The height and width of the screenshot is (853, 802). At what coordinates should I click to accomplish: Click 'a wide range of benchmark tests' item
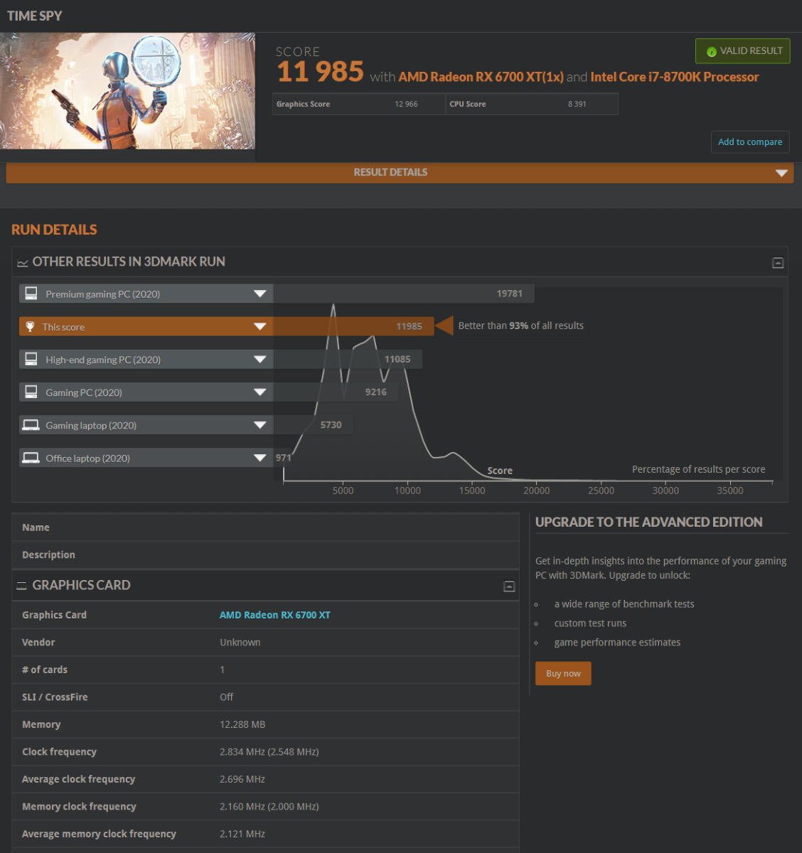coord(624,604)
